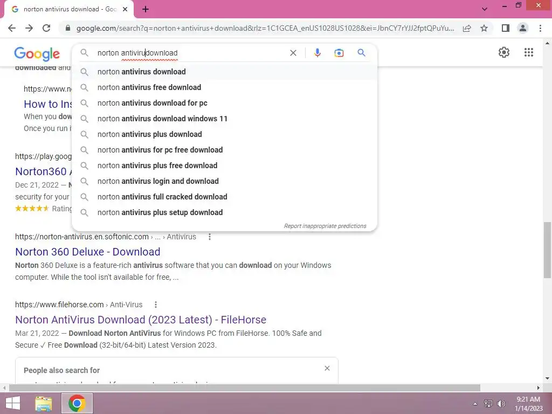The height and width of the screenshot is (414, 552).
Task: Pick "norton antivirus plus download" suggestion
Action: click(225, 134)
